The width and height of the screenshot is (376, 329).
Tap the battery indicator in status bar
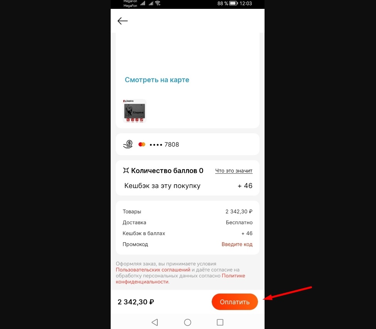234,3
